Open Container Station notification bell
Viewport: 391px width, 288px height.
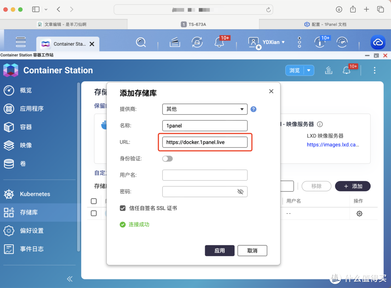pos(346,70)
